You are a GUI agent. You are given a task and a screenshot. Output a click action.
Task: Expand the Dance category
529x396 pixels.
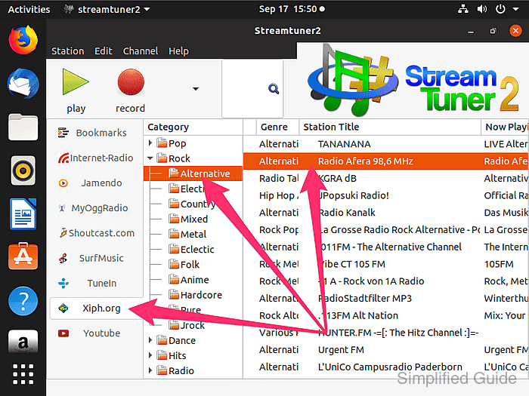point(150,340)
